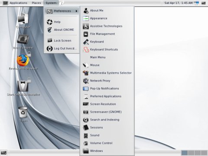Click the Volume Control label

(101, 143)
